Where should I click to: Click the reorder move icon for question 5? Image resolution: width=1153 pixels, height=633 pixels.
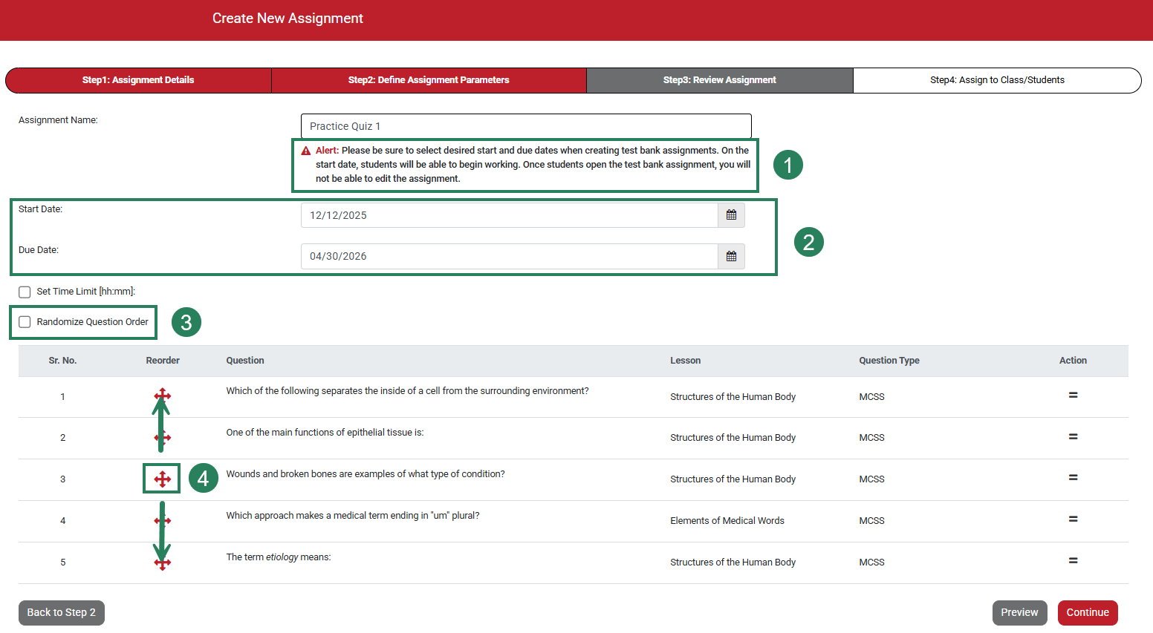point(161,562)
